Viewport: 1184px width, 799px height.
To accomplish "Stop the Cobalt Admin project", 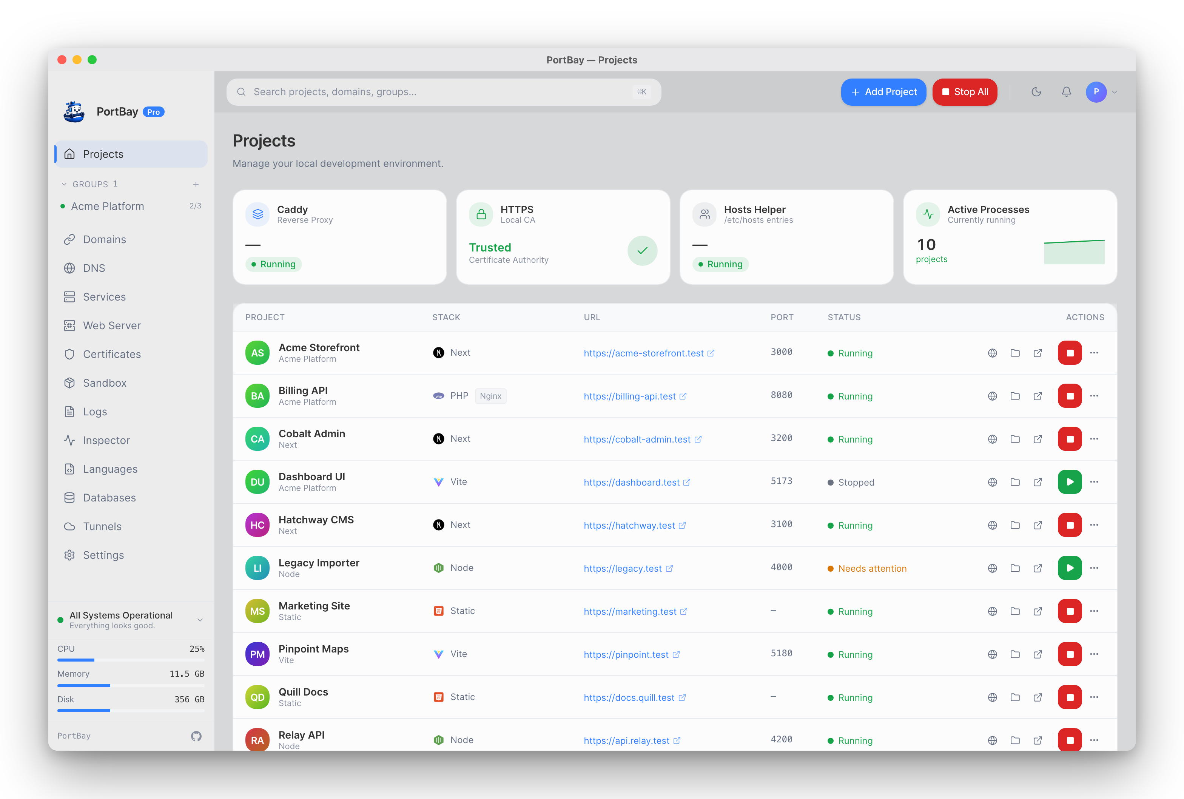I will (x=1070, y=439).
